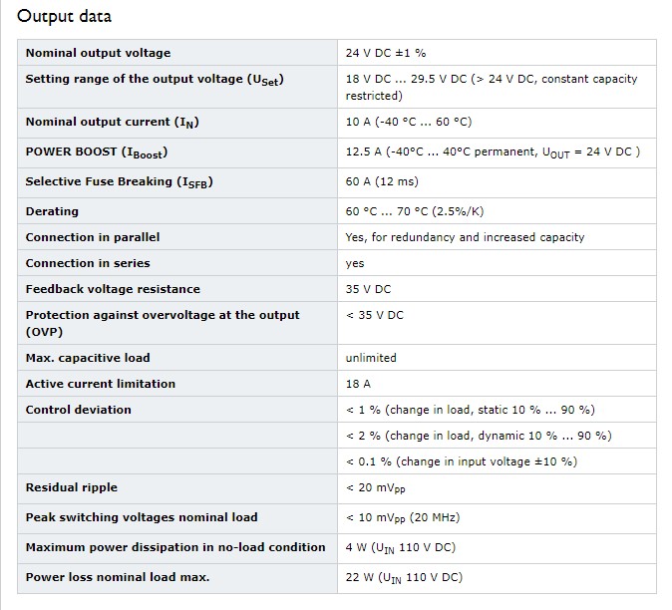Screen dimensions: 672x610
Task: Select the Derating row label
Action: coord(52,211)
